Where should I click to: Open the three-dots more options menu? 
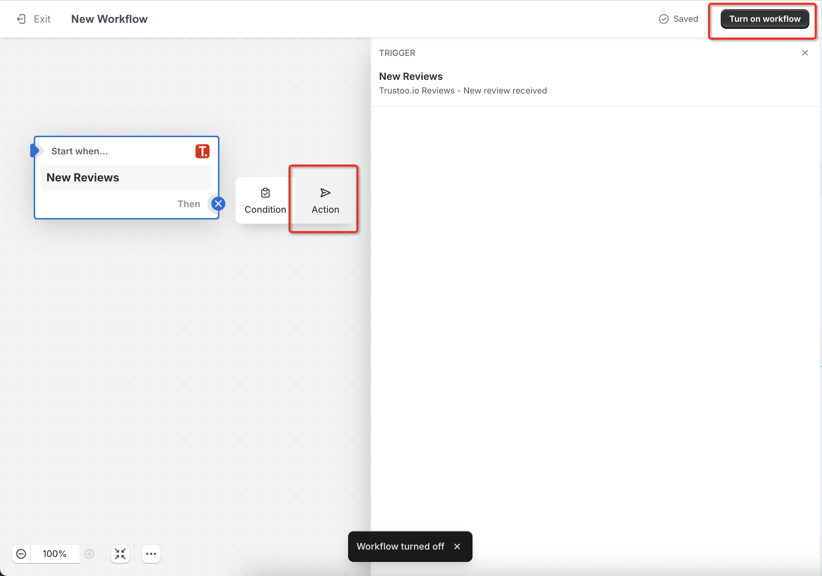(151, 554)
